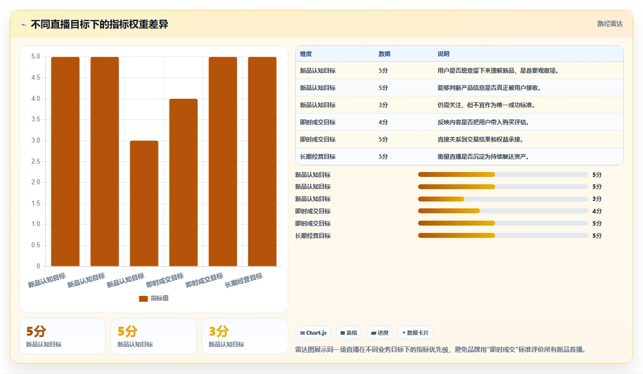Image resolution: width=643 pixels, height=374 pixels.
Task: Click the 3分 progress bar
Action: [503, 199]
